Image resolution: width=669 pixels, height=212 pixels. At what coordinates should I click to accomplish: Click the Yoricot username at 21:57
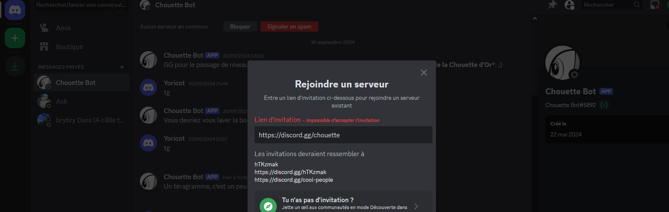[175, 139]
